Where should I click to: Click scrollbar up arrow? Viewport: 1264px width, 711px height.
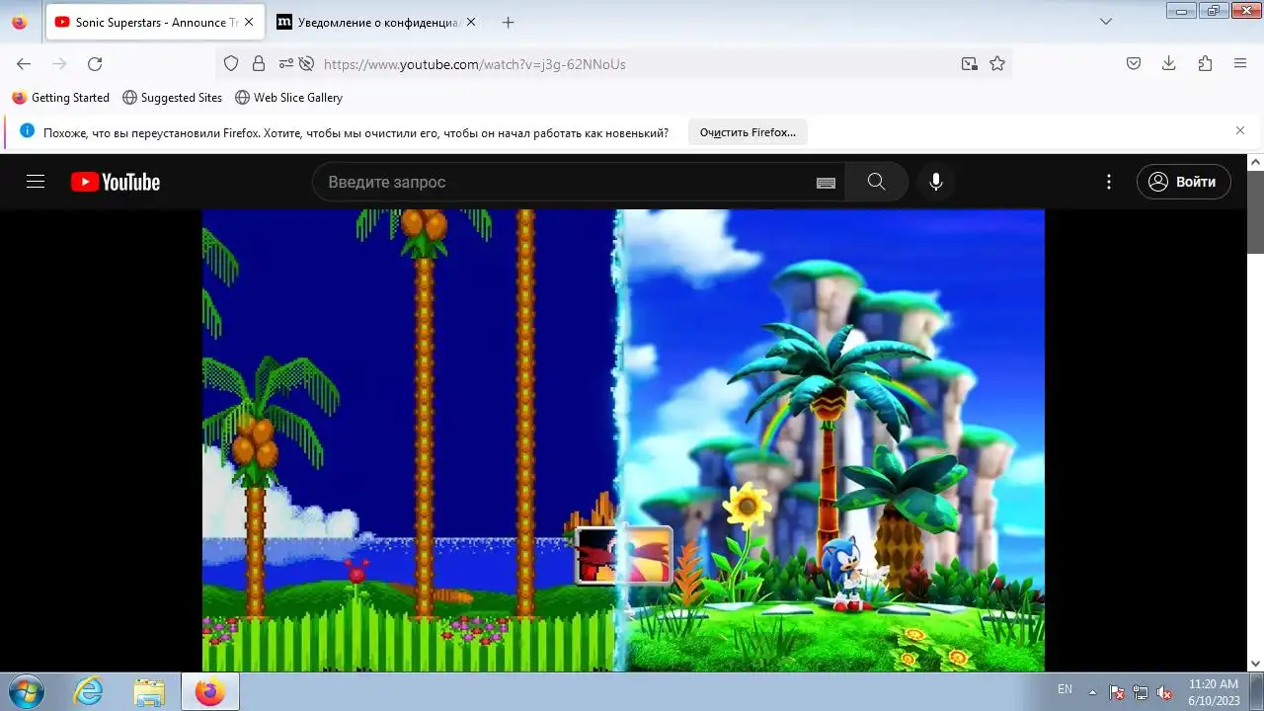pyautogui.click(x=1255, y=161)
